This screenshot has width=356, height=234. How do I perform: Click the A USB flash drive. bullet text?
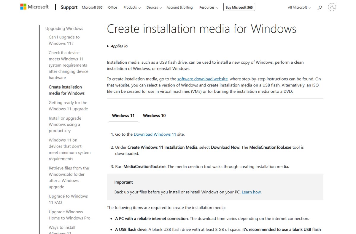[131, 229]
